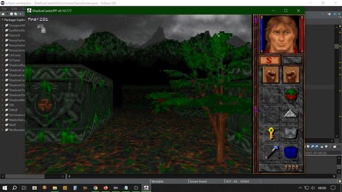This screenshot has width=342, height=192.
Task: Select the silver pyramid inventory item
Action: pos(291,114)
